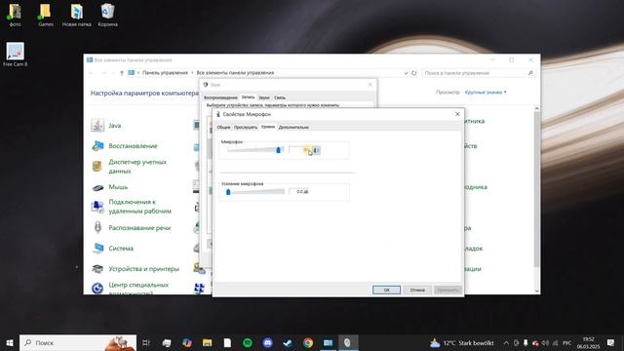624x351 pixels.
Task: Select the Новая папка desktop folder
Action: click(x=76, y=16)
